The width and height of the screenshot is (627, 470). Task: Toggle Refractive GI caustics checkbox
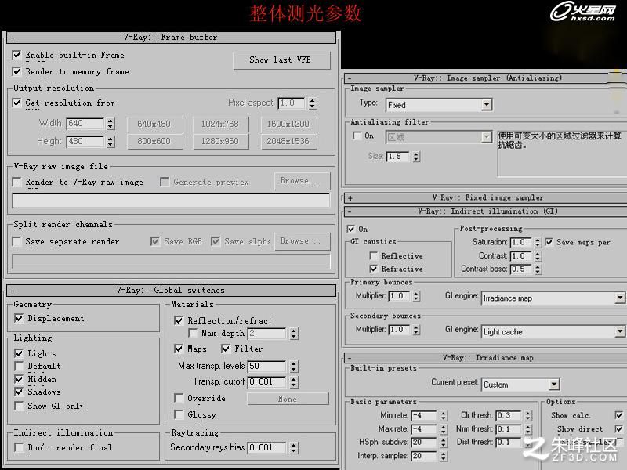[374, 269]
